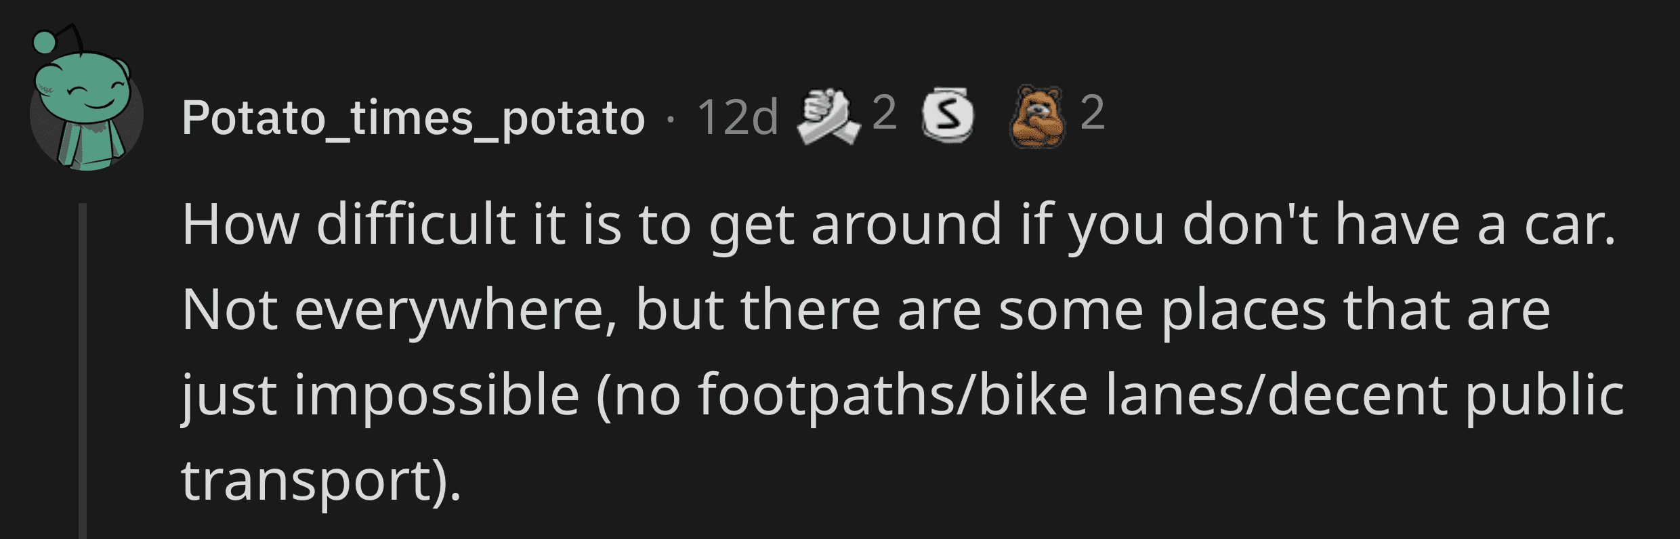The width and height of the screenshot is (1680, 539).
Task: Click the comment line starting "Not everywhere"
Action: pyautogui.click(x=865, y=311)
